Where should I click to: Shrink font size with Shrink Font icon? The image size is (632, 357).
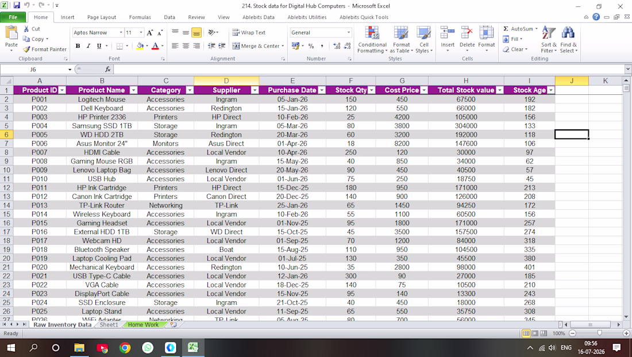[160, 33]
